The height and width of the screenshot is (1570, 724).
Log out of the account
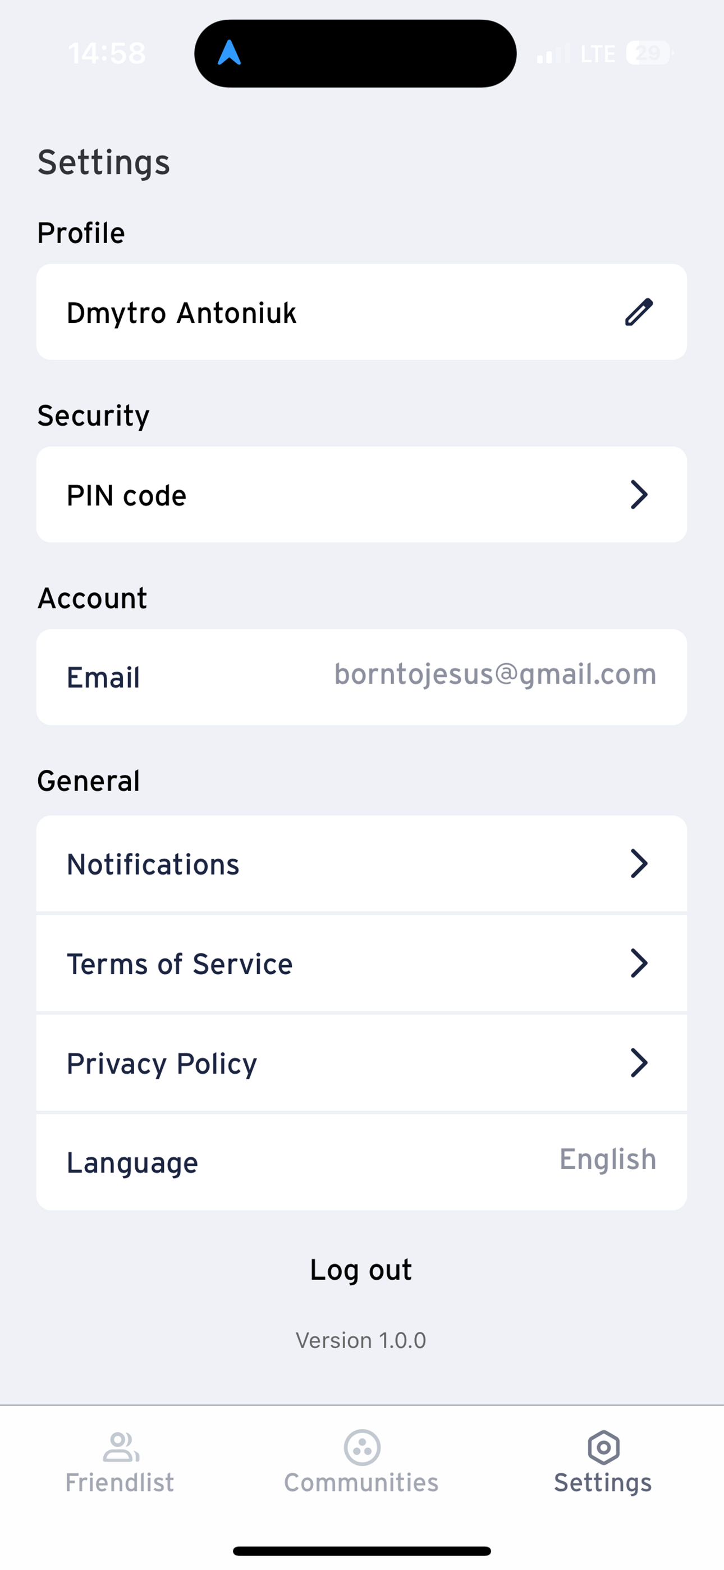(361, 1270)
